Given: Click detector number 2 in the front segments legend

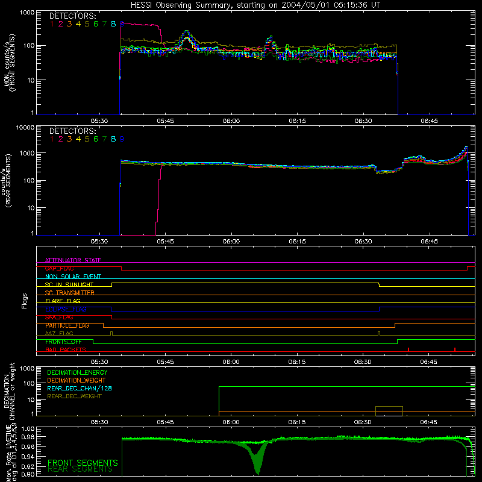Looking at the screenshot, I should (x=61, y=24).
